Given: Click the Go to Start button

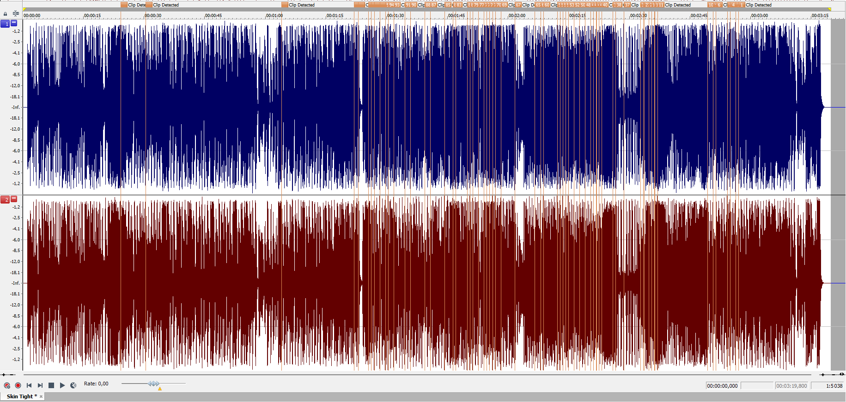Looking at the screenshot, I should point(29,385).
